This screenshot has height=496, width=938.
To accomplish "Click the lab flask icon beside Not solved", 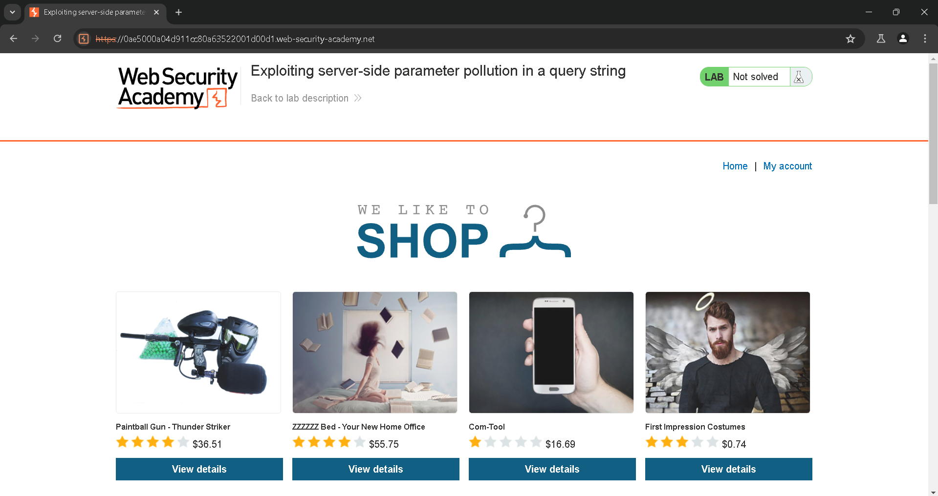I will pos(799,77).
